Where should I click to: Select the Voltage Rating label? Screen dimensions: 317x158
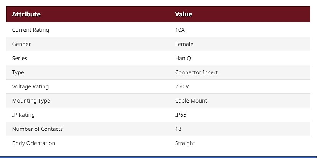click(x=31, y=87)
